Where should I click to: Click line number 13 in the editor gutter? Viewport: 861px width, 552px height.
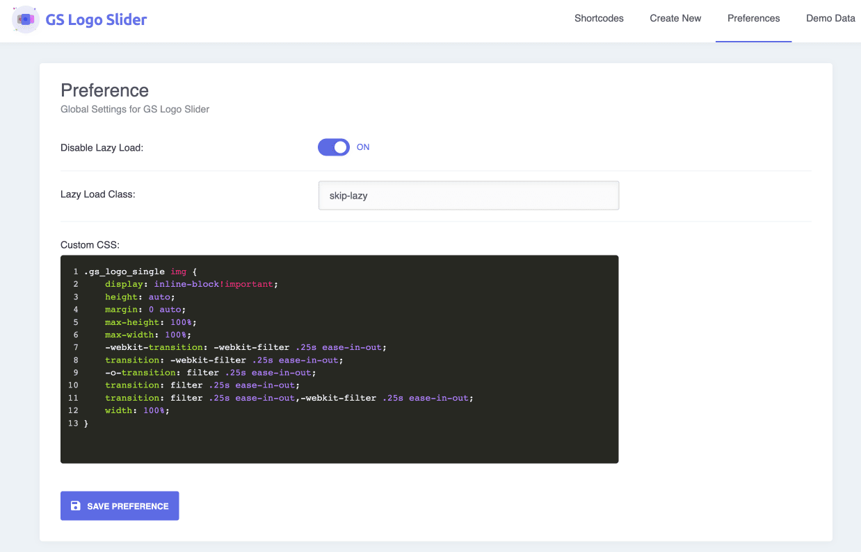(73, 423)
